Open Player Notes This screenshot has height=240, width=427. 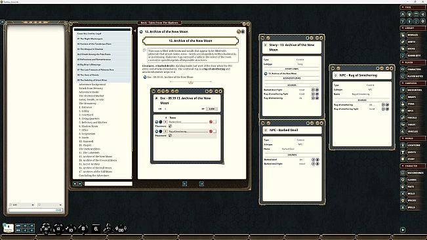pos(413,76)
